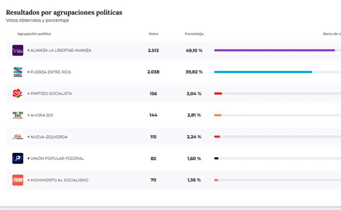The height and width of the screenshot is (210, 341).
Task: Click the Movimiento al Socialismo logo
Action: [17, 180]
